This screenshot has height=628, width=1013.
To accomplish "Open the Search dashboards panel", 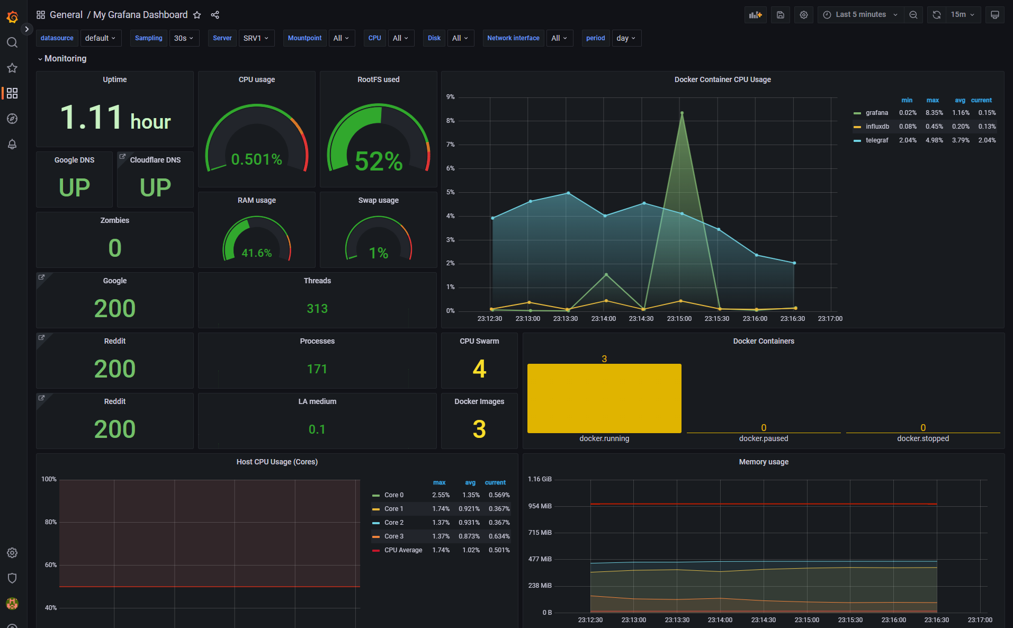I will coord(12,42).
